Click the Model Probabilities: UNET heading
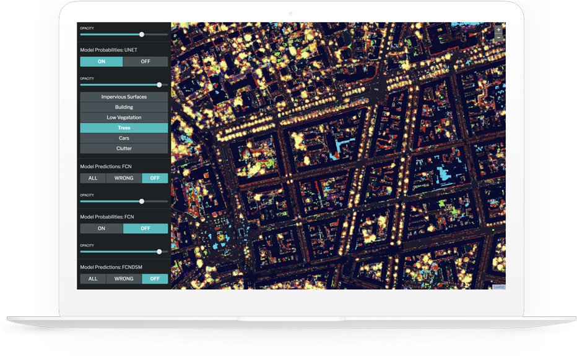This screenshot has width=577, height=356. coord(108,50)
